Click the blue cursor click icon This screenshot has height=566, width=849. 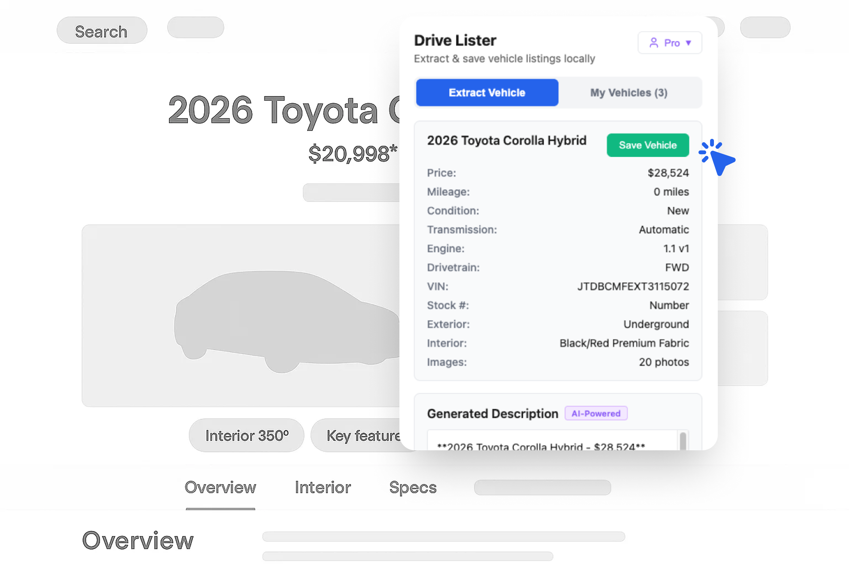[x=717, y=158]
